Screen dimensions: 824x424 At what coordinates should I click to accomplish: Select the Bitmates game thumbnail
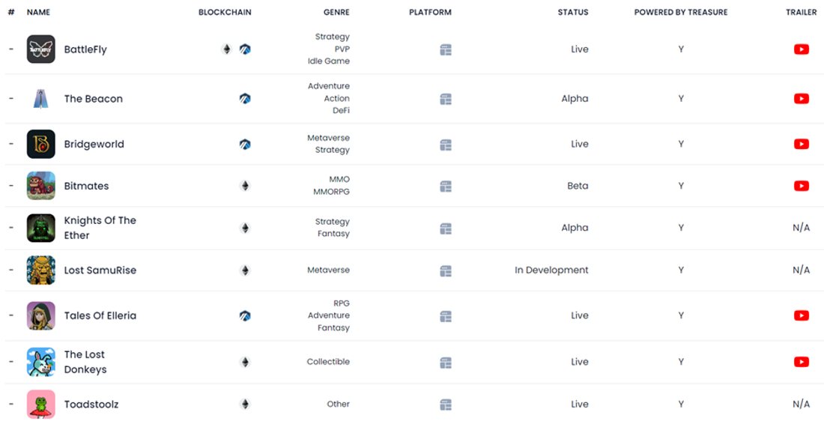(x=41, y=186)
